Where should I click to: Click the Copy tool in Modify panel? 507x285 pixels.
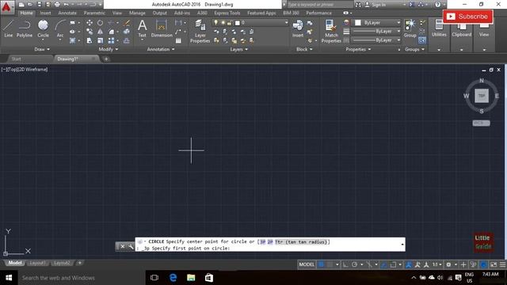coord(90,32)
